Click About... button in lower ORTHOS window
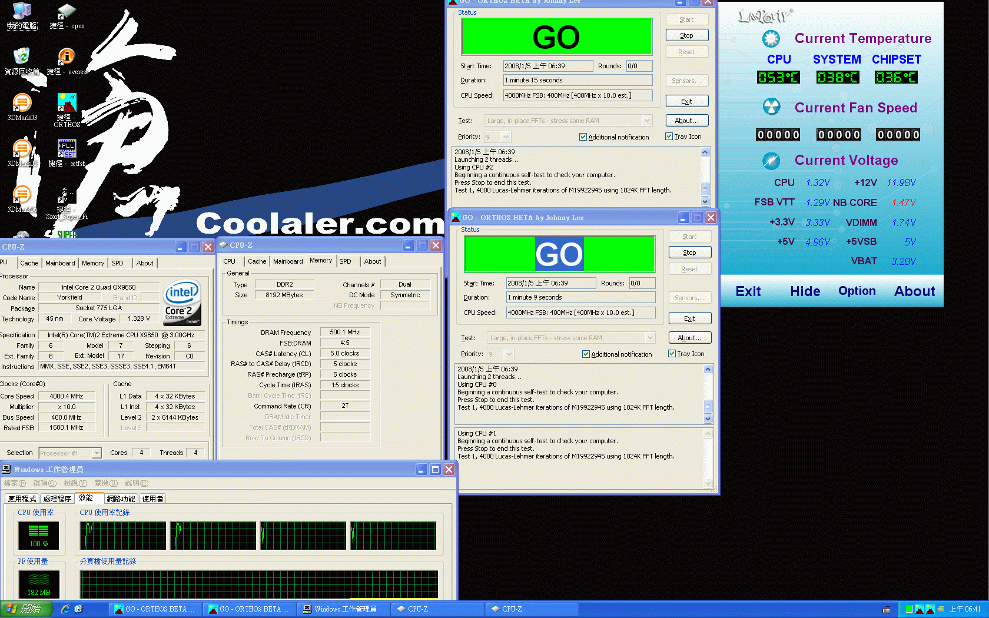 pyautogui.click(x=689, y=338)
